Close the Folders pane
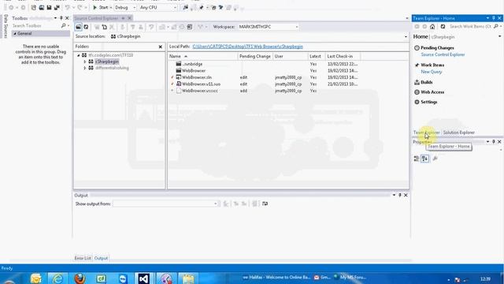The width and height of the screenshot is (504, 284). pyautogui.click(x=161, y=47)
